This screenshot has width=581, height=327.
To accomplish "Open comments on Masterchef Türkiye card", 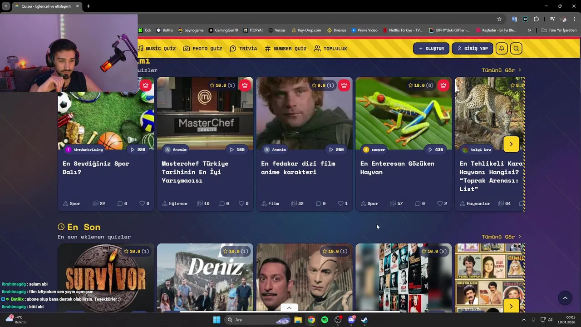I will point(224,203).
